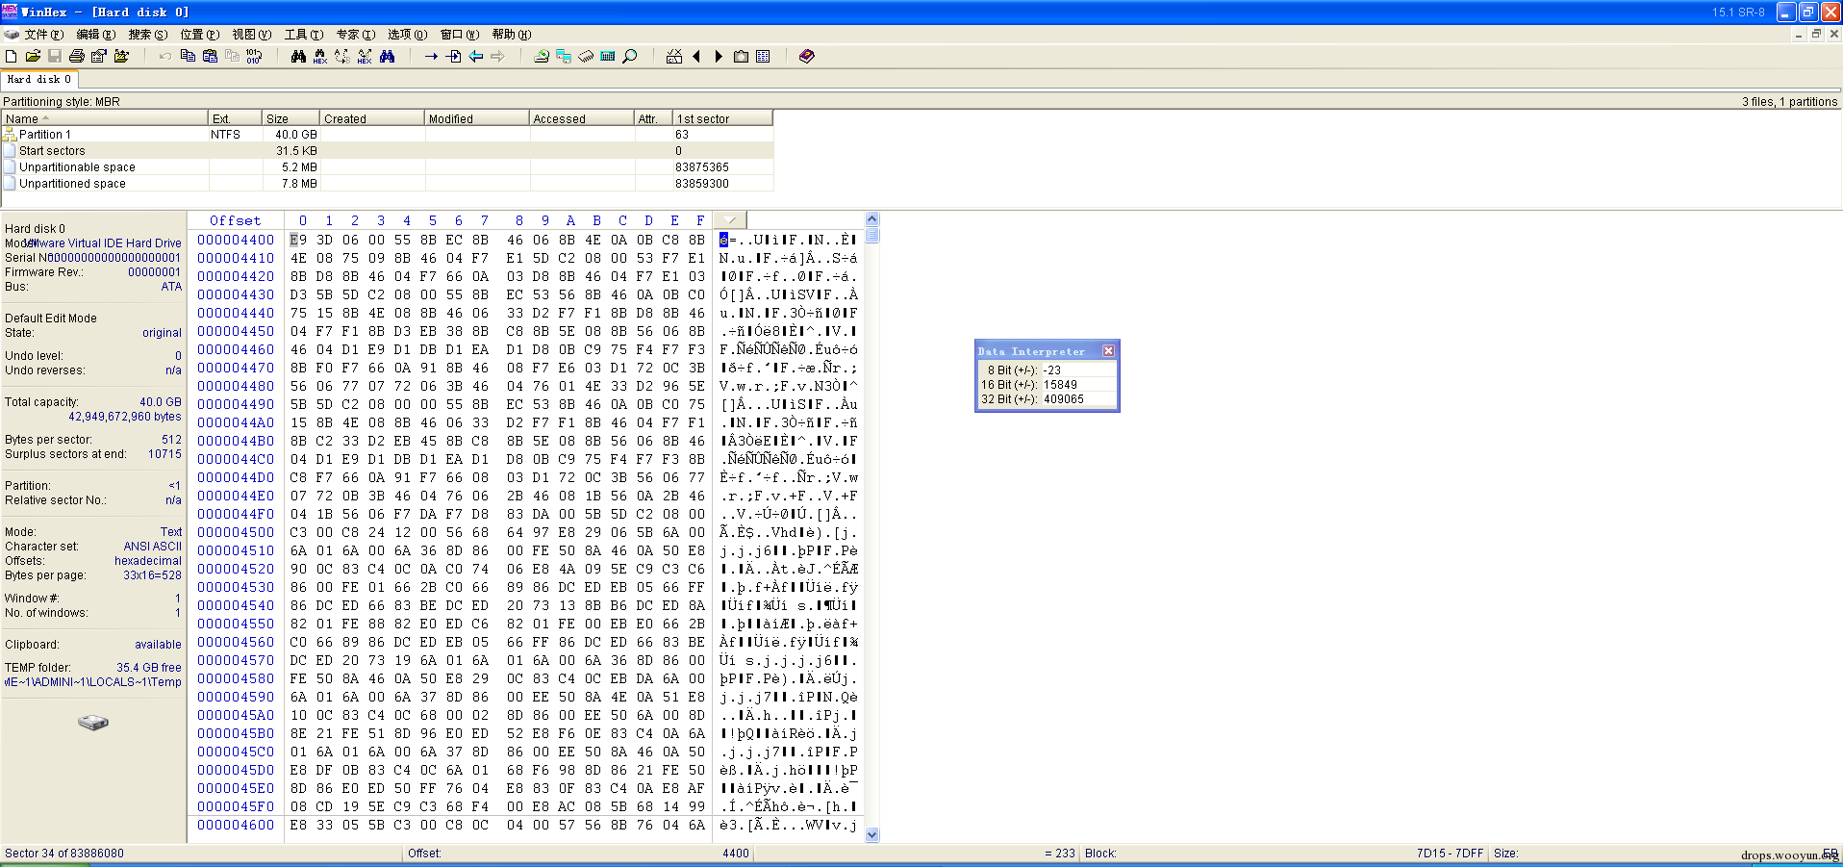Open the 帮助(H) Help menu
The height and width of the screenshot is (867, 1843).
(512, 35)
